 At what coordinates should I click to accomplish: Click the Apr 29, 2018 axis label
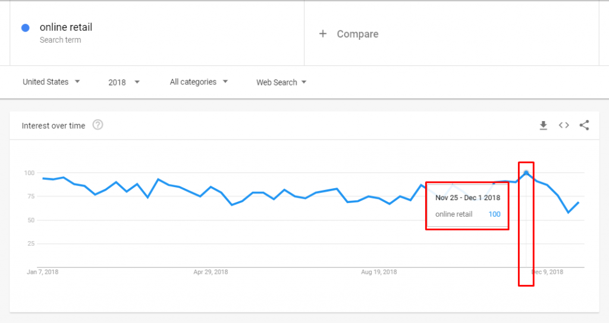[211, 272]
